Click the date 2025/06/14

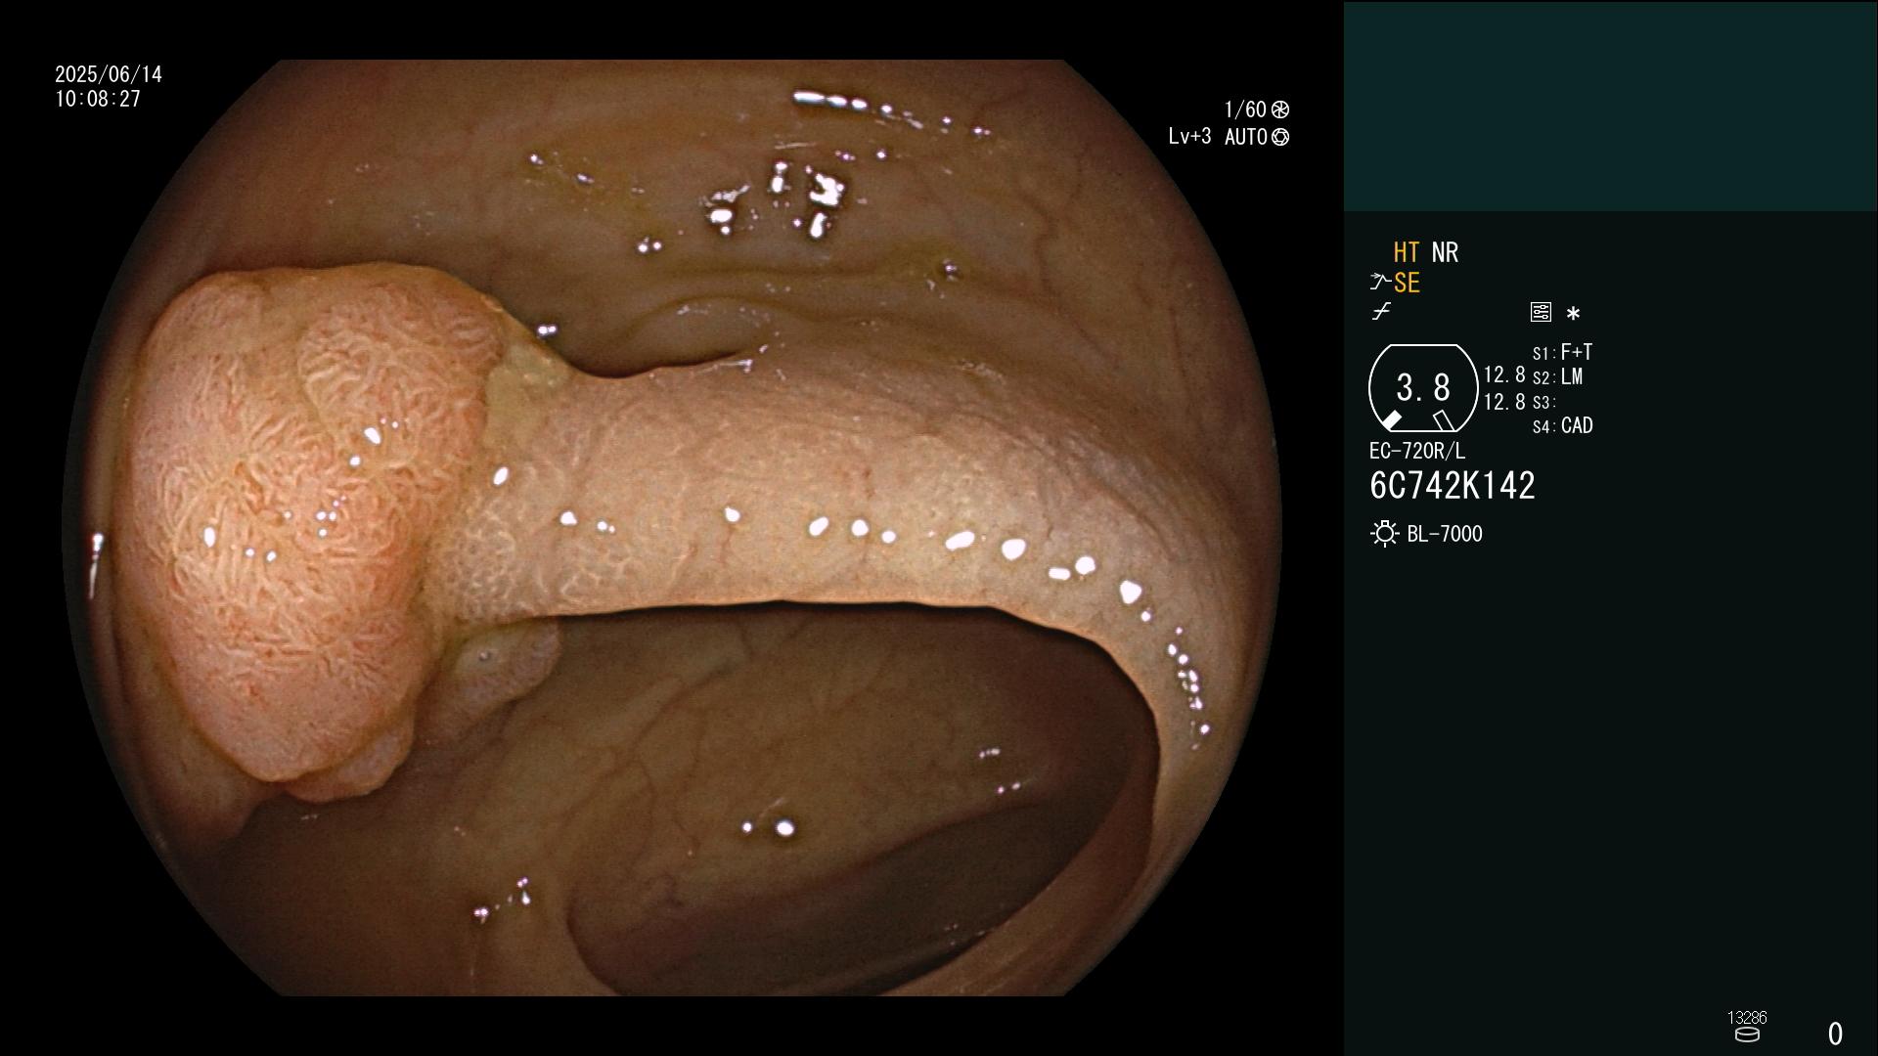[x=109, y=74]
